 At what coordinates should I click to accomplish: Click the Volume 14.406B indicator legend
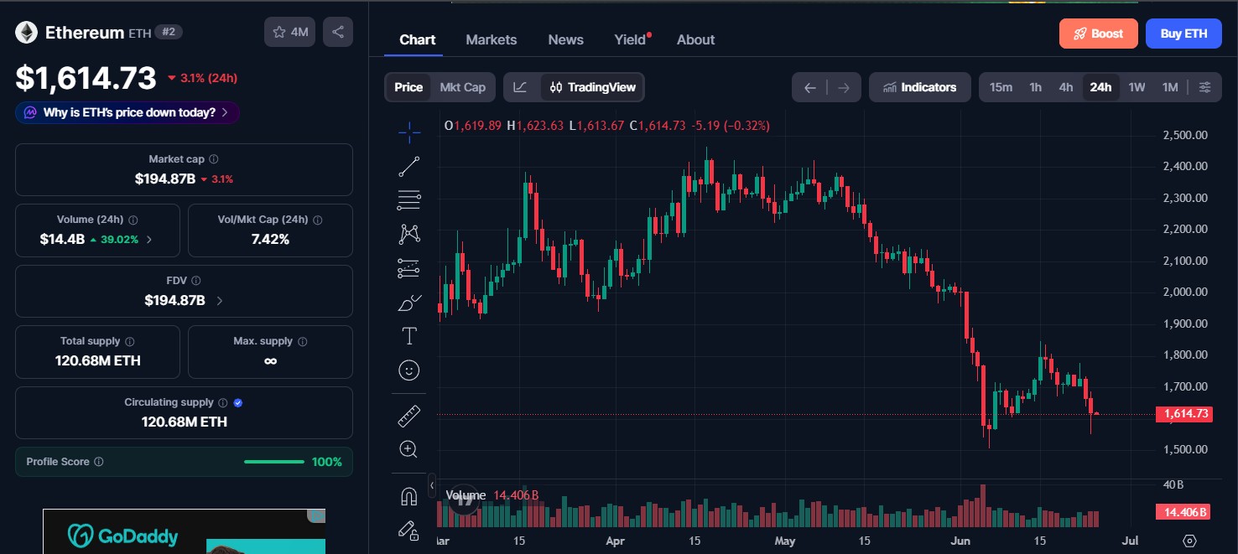[x=492, y=495]
